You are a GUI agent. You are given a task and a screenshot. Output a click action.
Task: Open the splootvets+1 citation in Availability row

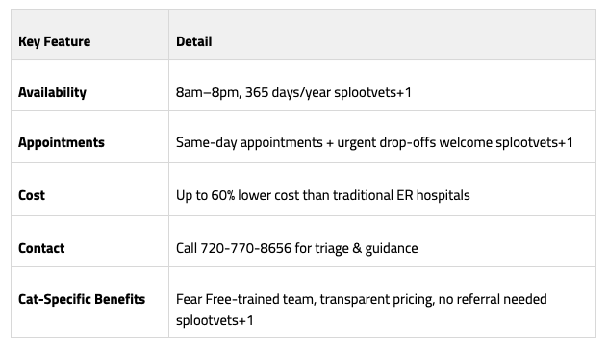pos(372,92)
